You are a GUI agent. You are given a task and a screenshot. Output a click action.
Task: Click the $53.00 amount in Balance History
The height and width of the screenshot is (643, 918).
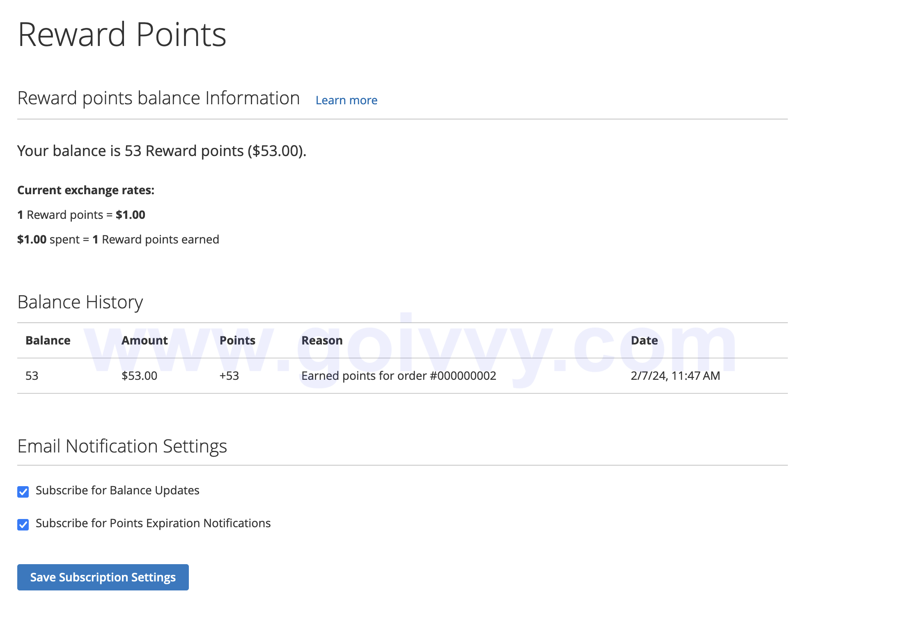pyautogui.click(x=139, y=375)
